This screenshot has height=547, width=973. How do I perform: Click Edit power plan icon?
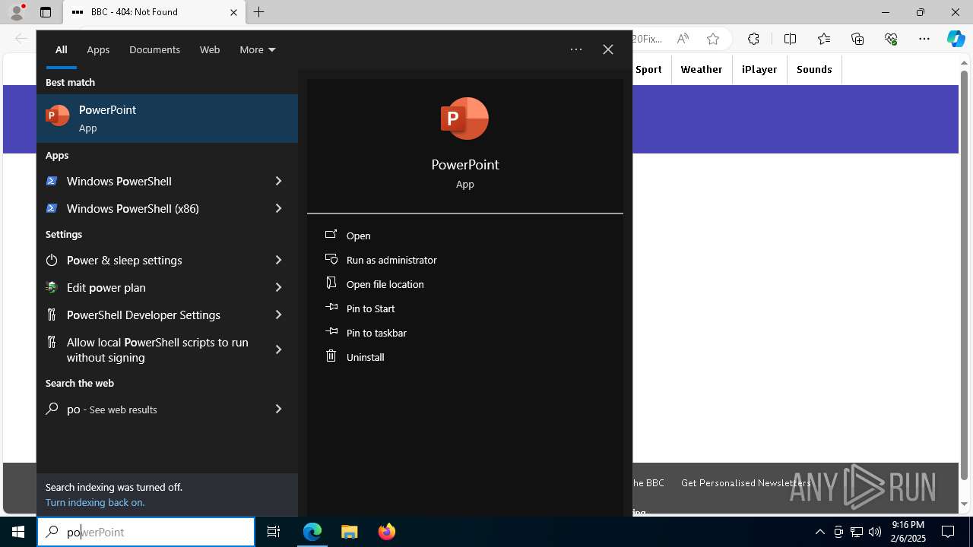click(52, 287)
